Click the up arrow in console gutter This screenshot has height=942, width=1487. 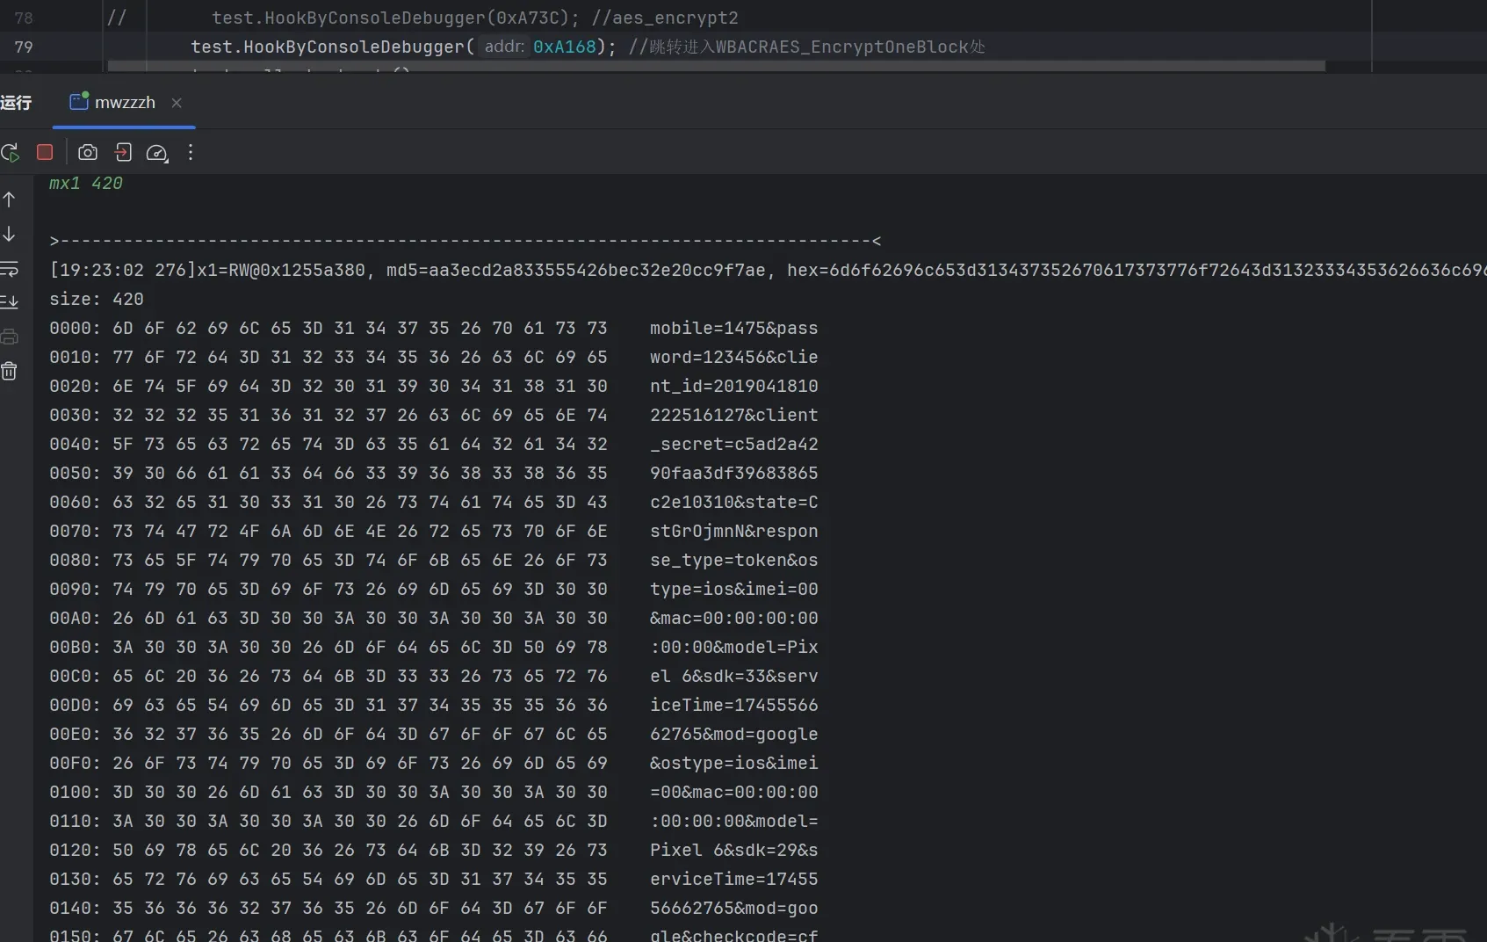coord(9,199)
